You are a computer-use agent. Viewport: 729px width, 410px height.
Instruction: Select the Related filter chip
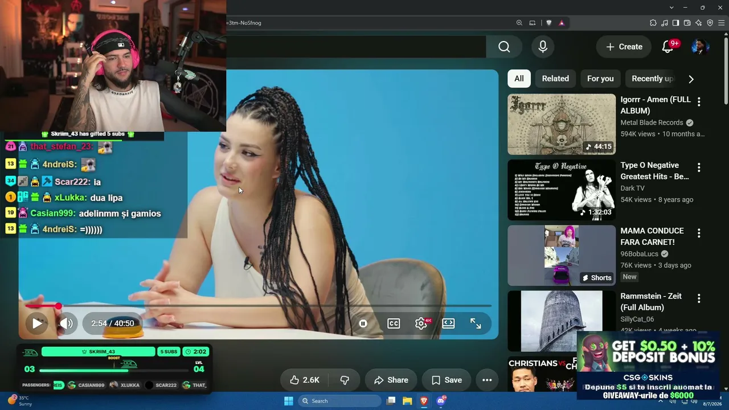[x=555, y=79]
